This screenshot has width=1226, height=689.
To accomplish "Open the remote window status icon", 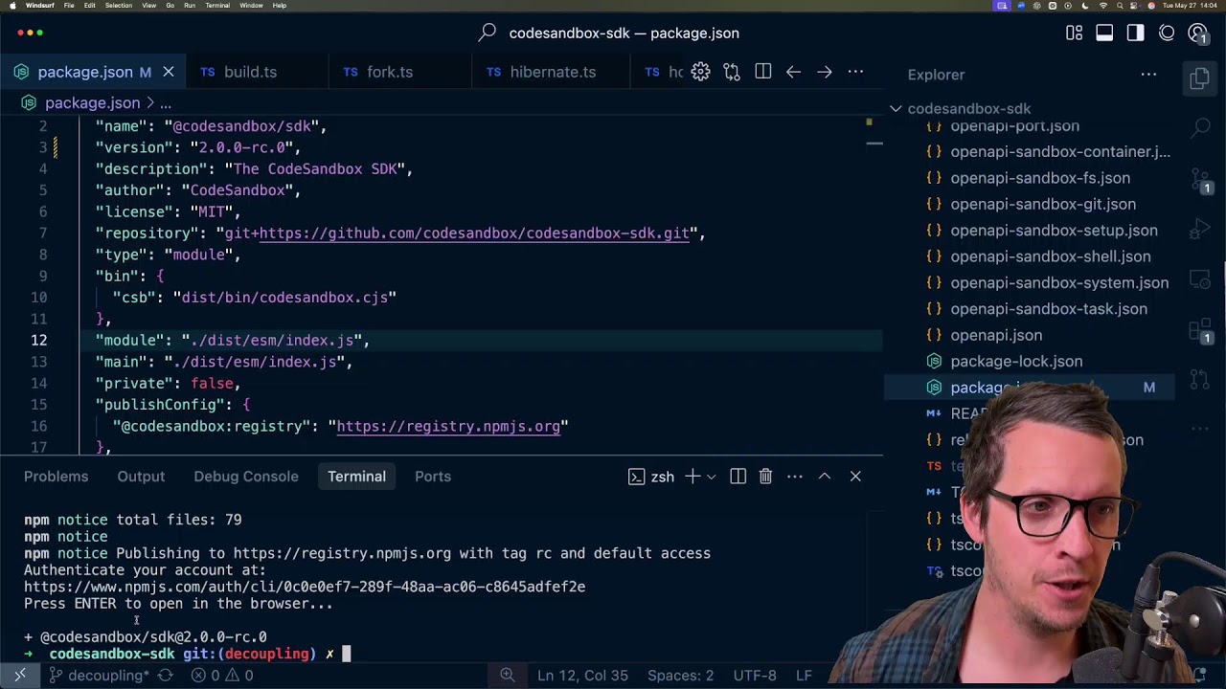I will pyautogui.click(x=19, y=676).
